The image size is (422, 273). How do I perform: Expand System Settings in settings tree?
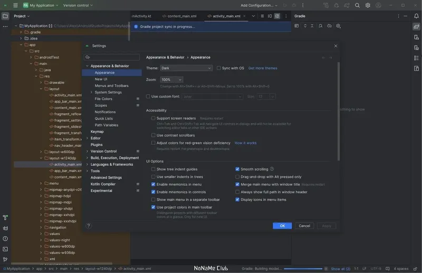[91, 92]
